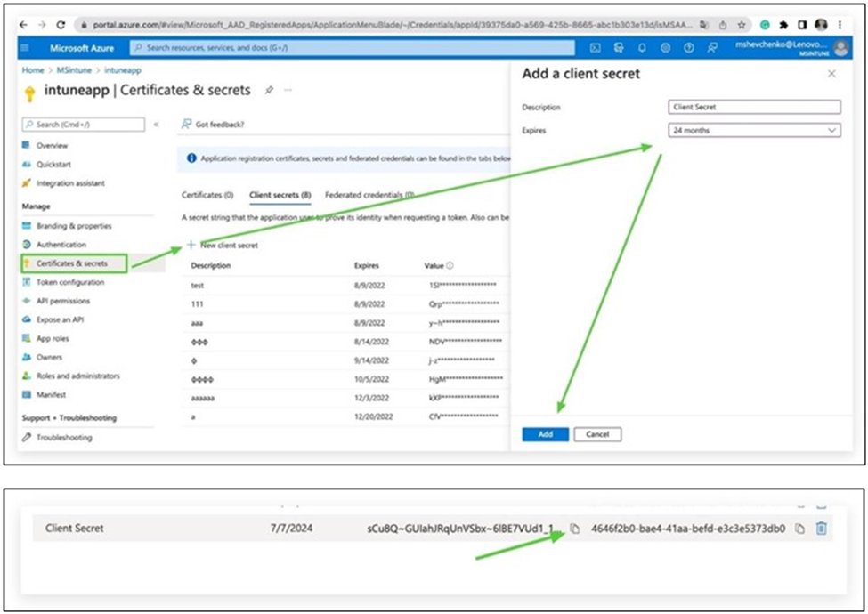Open the ellipsis more options menu

288,90
